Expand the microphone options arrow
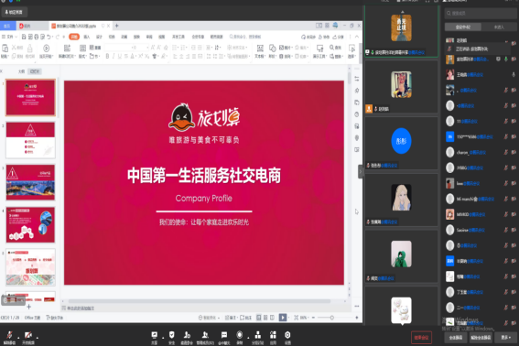Image resolution: width=519 pixels, height=346 pixels. click(x=18, y=338)
